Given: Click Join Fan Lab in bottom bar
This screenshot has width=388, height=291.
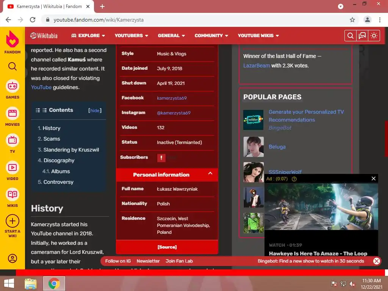Looking at the screenshot, I should coord(179,261).
